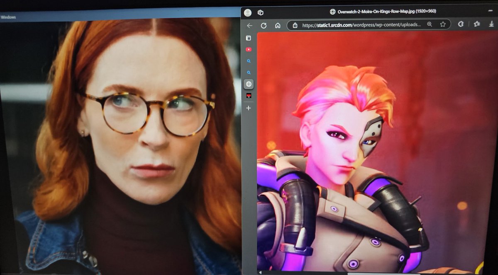
Task: Switch to the second search vertical tab
Action: (x=249, y=72)
